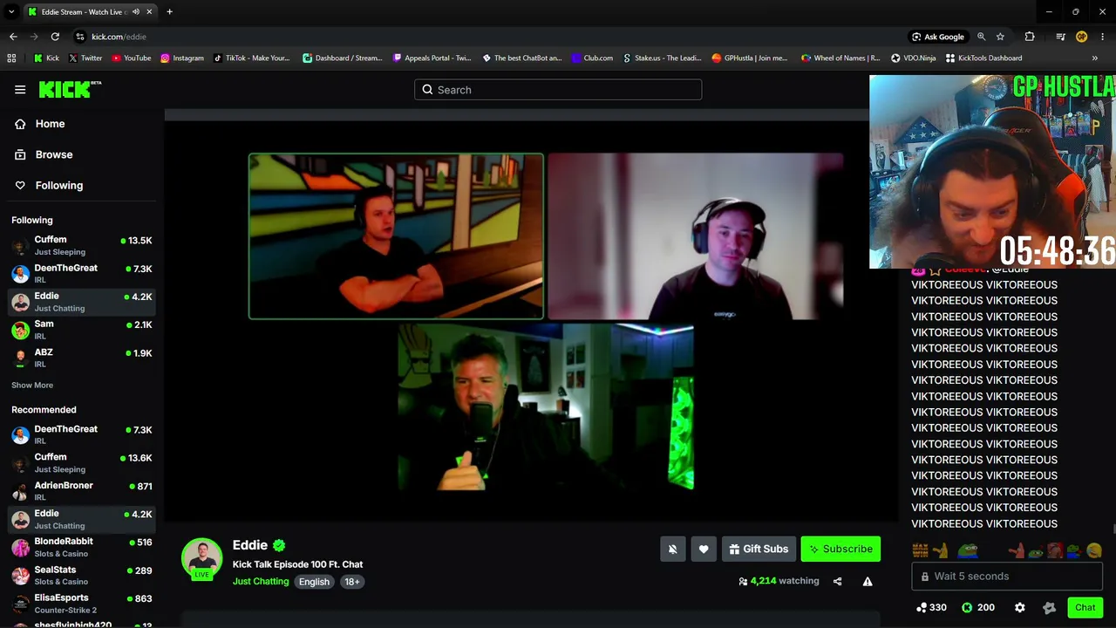Open ElisaEsports recommended channel
This screenshot has width=1116, height=628.
click(x=82, y=604)
